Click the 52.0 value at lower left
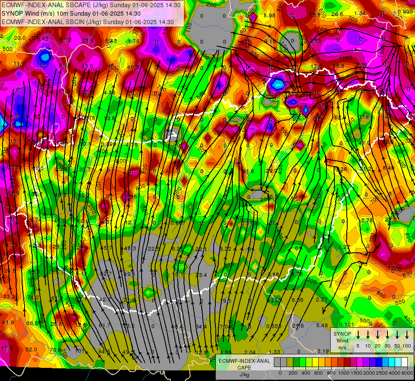 click(31, 350)
